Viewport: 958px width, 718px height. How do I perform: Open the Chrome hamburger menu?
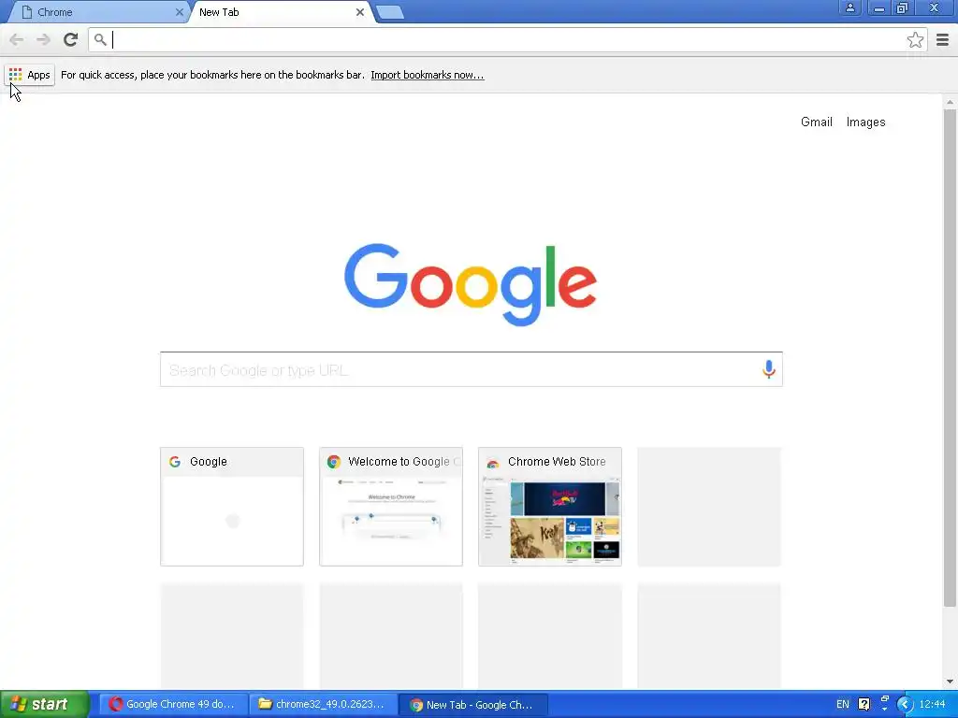click(x=943, y=39)
